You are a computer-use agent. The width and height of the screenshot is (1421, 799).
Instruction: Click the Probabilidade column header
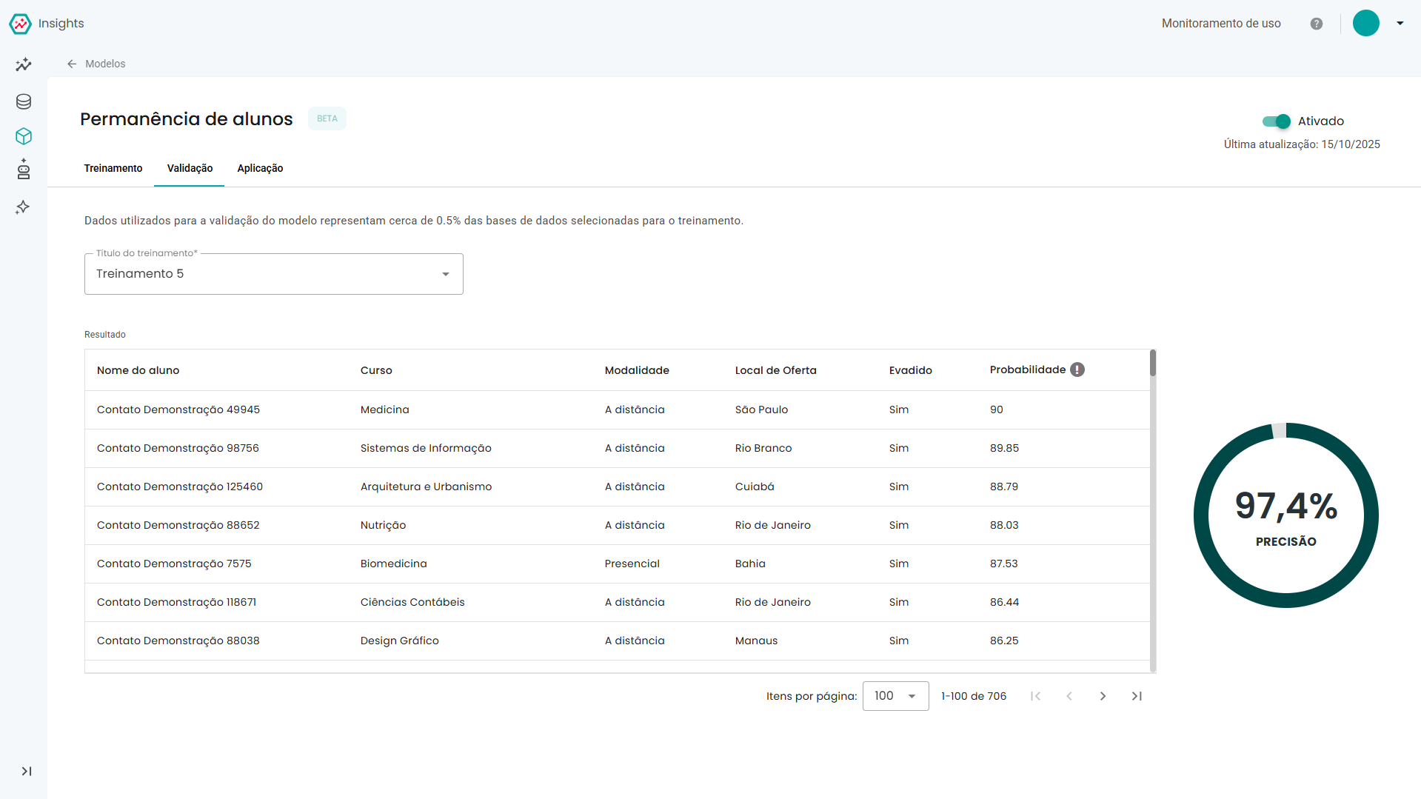[1027, 370]
